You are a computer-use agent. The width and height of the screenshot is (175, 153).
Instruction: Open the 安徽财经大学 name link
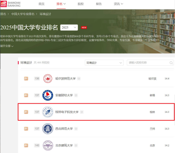pos(64,95)
